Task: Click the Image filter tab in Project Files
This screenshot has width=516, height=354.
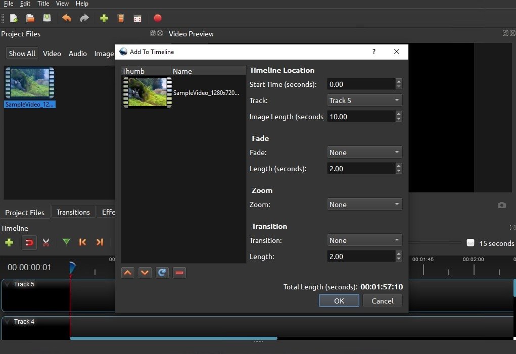Action: pos(104,54)
